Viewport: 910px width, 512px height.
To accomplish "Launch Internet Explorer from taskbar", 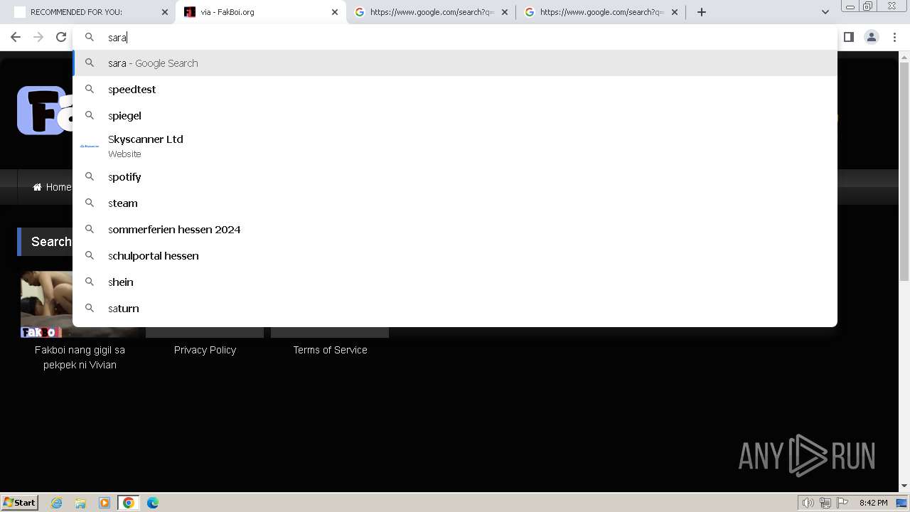I will pyautogui.click(x=57, y=503).
